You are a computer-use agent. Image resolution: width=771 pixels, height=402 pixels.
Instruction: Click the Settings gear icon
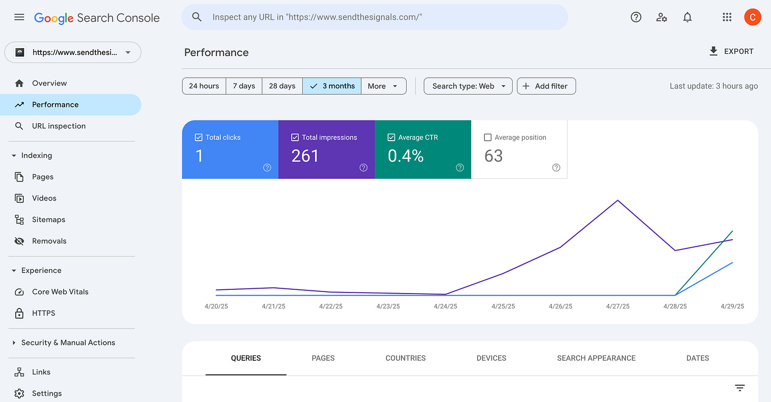click(20, 394)
